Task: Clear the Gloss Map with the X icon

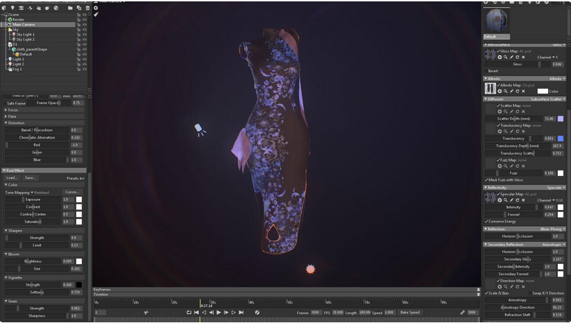Action: pos(524,57)
